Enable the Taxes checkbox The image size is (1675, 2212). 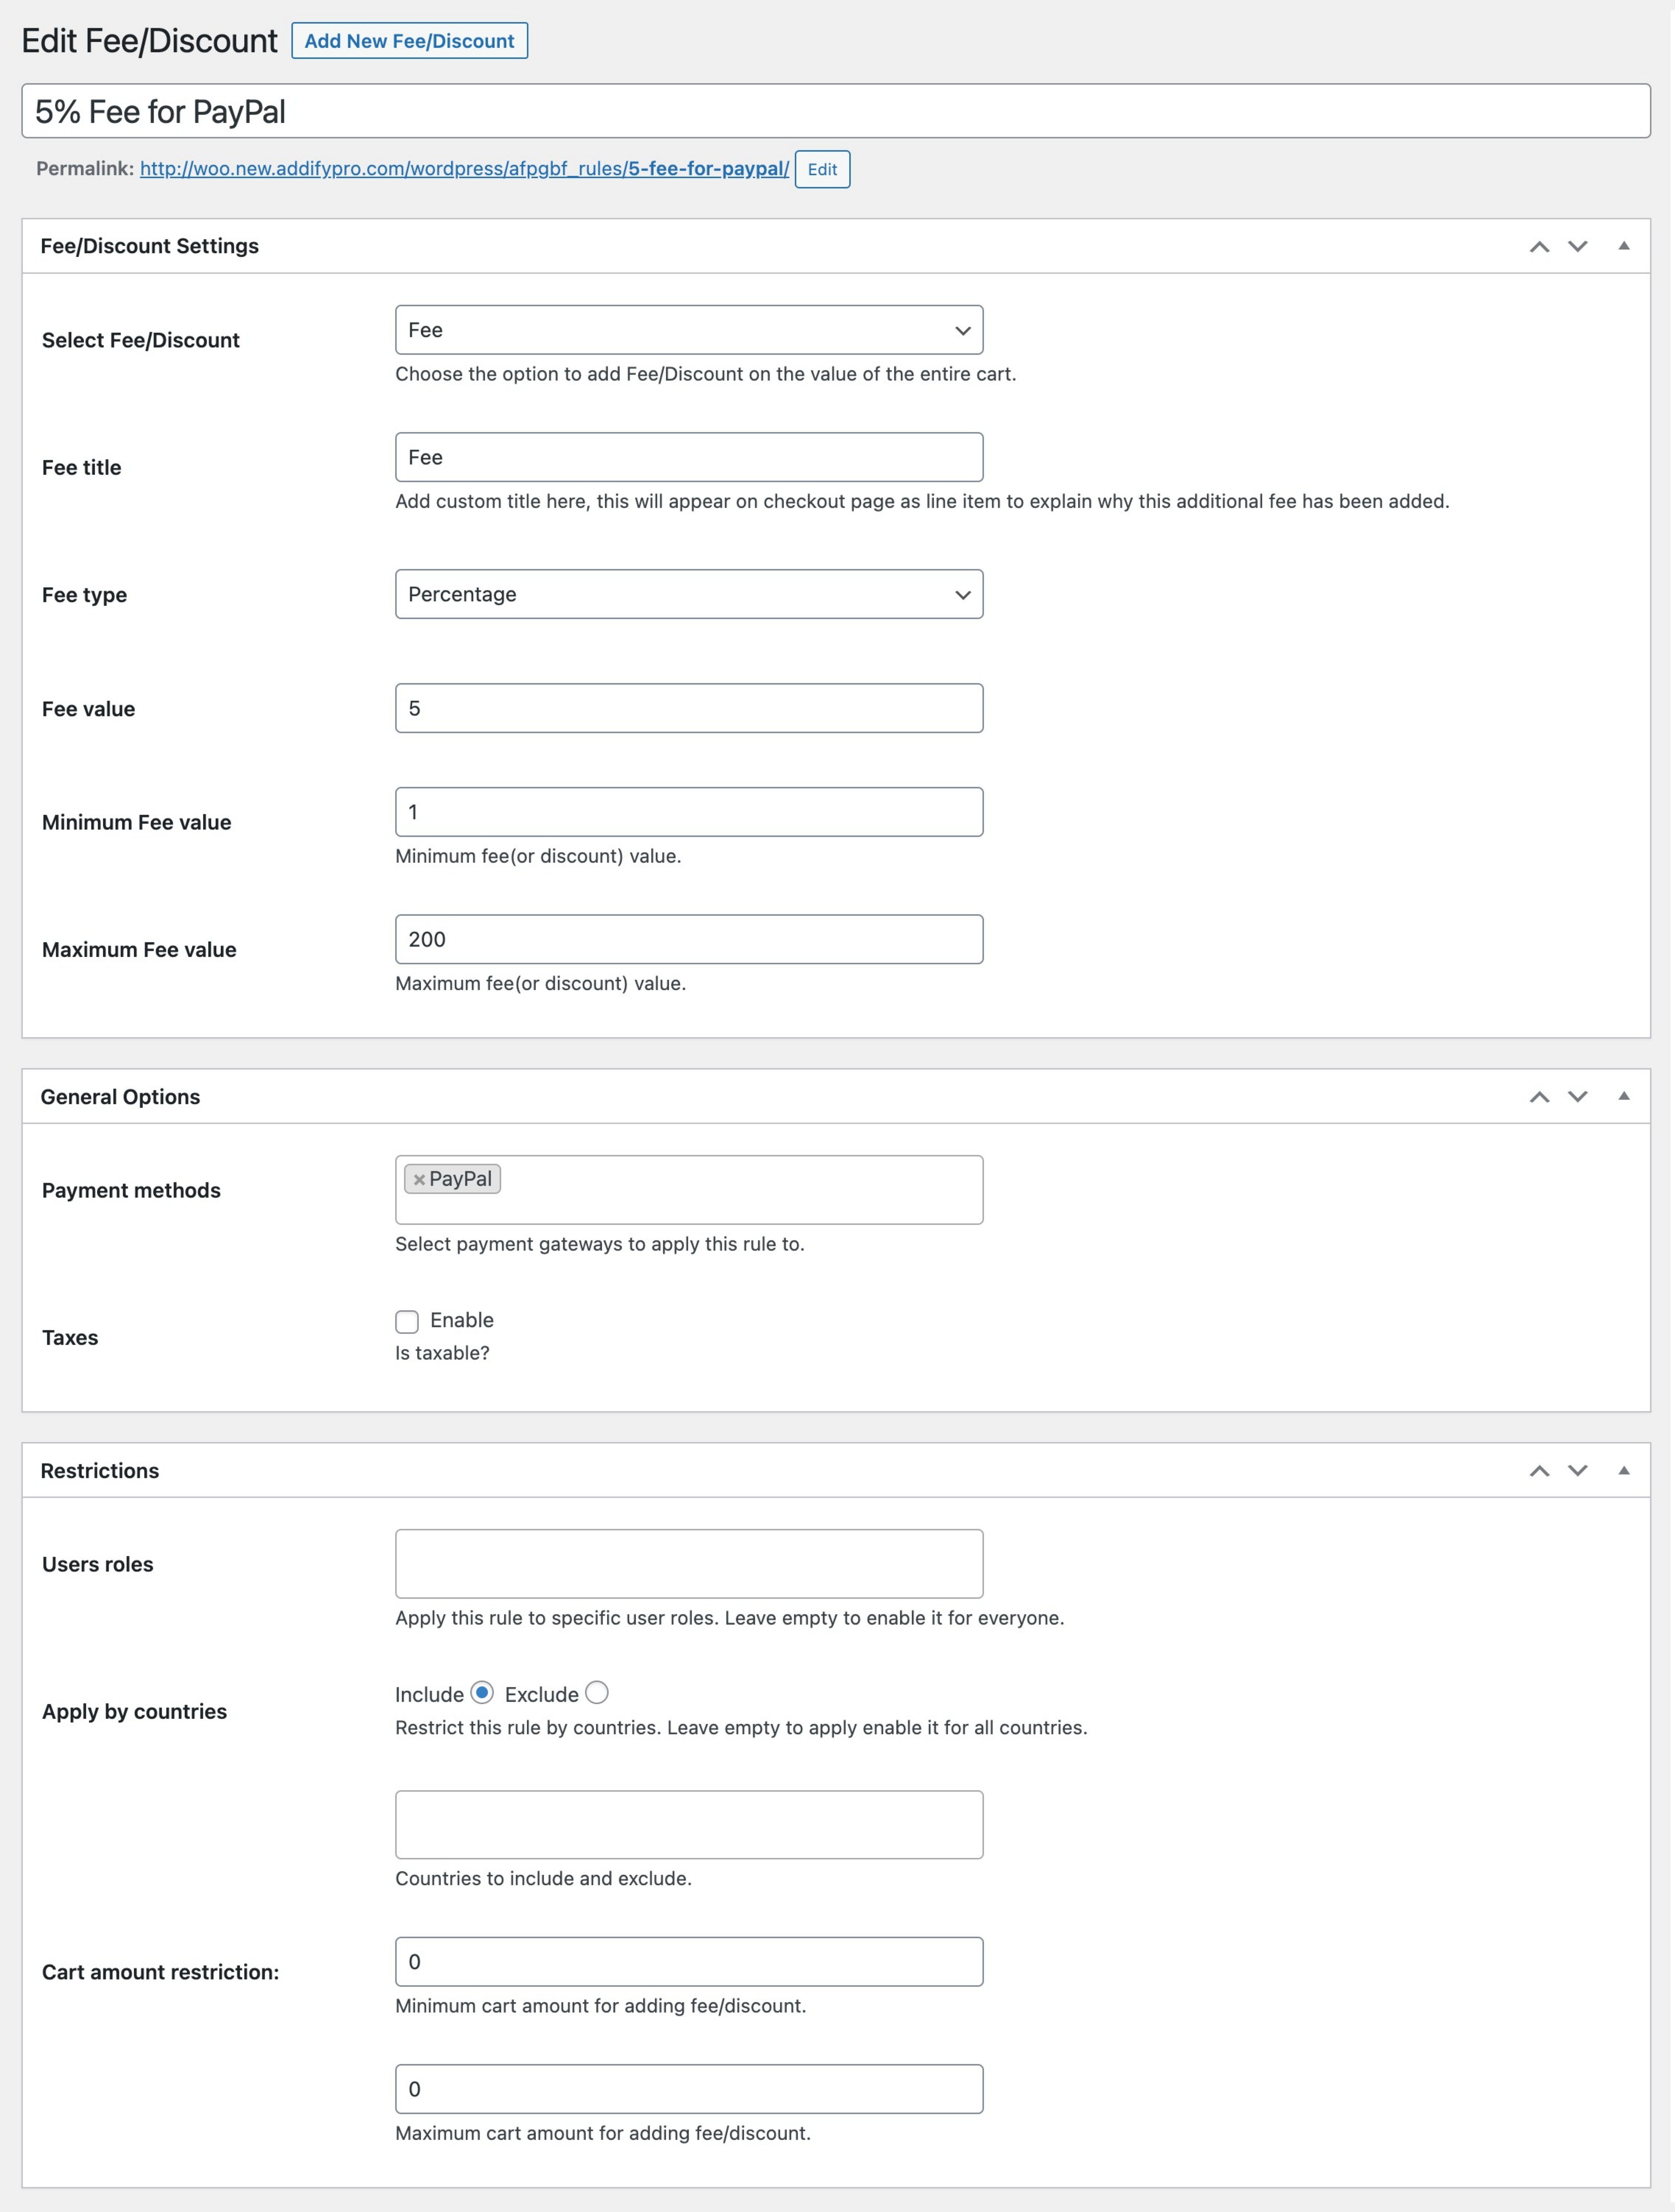(x=407, y=1321)
